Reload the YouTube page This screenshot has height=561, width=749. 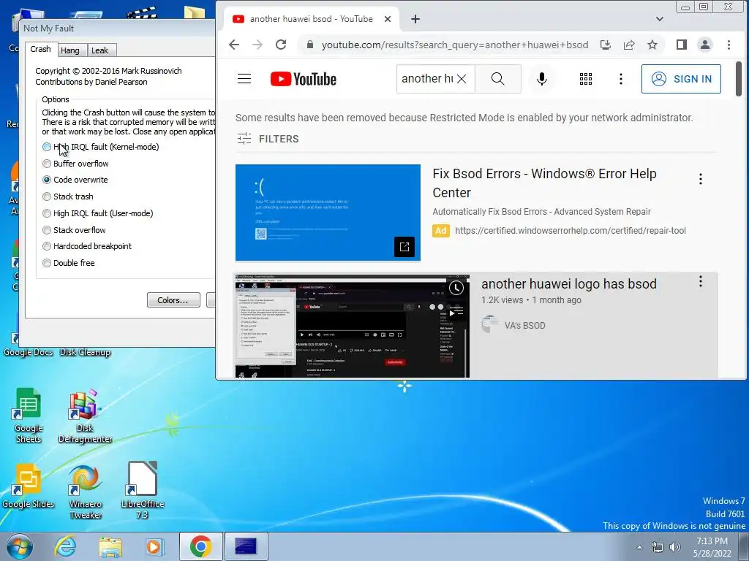click(x=281, y=45)
